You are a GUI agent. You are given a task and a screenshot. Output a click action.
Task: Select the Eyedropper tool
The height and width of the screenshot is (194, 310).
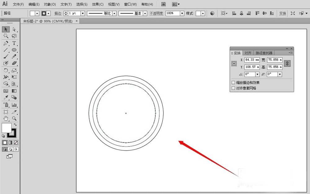coord(6,97)
